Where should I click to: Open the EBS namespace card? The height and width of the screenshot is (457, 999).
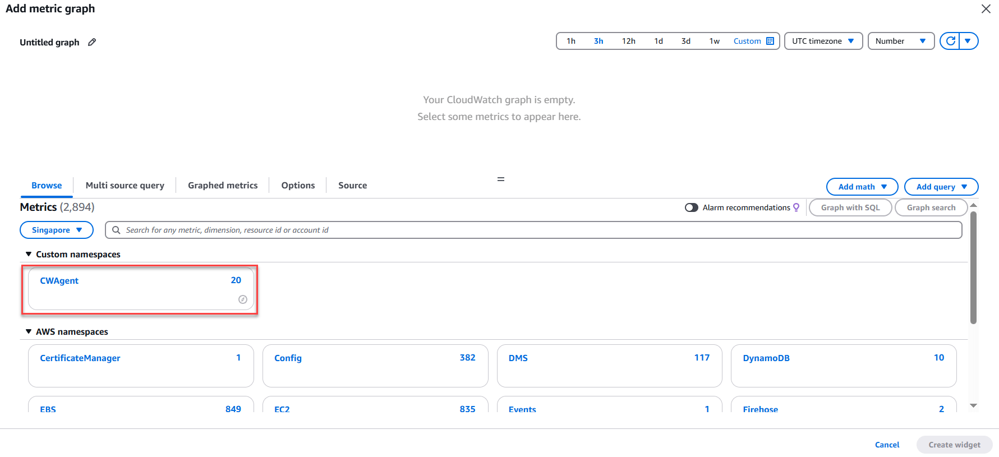click(x=141, y=404)
